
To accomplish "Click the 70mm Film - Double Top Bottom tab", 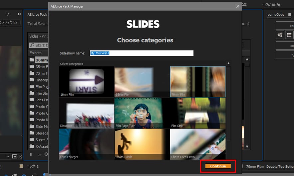I will 270,166.
